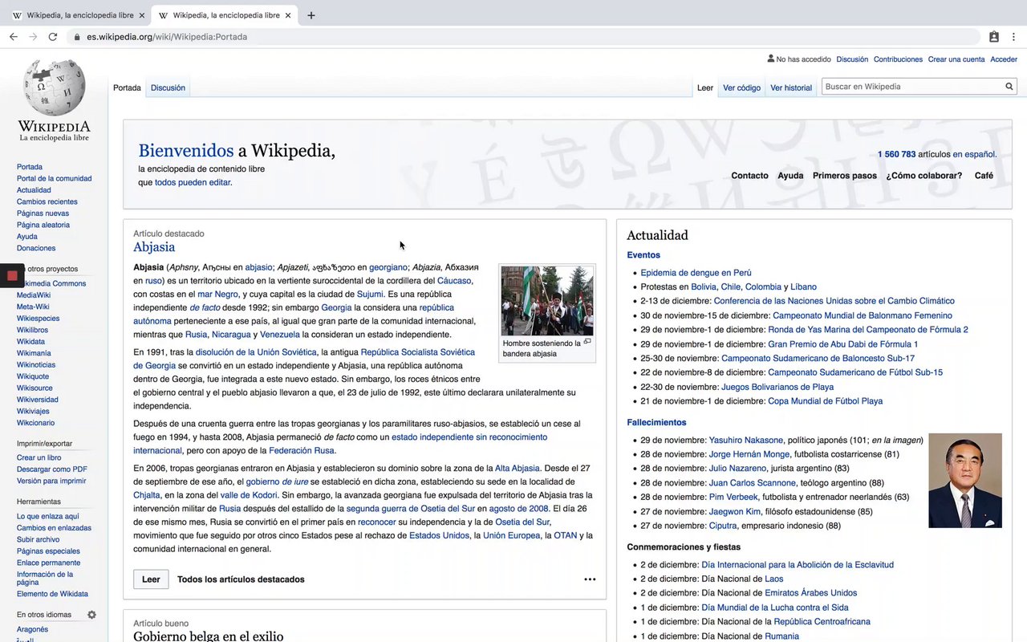Screen dimensions: 1027x642
Task: Click 'Crear una cuenta' link
Action: pyautogui.click(x=956, y=59)
